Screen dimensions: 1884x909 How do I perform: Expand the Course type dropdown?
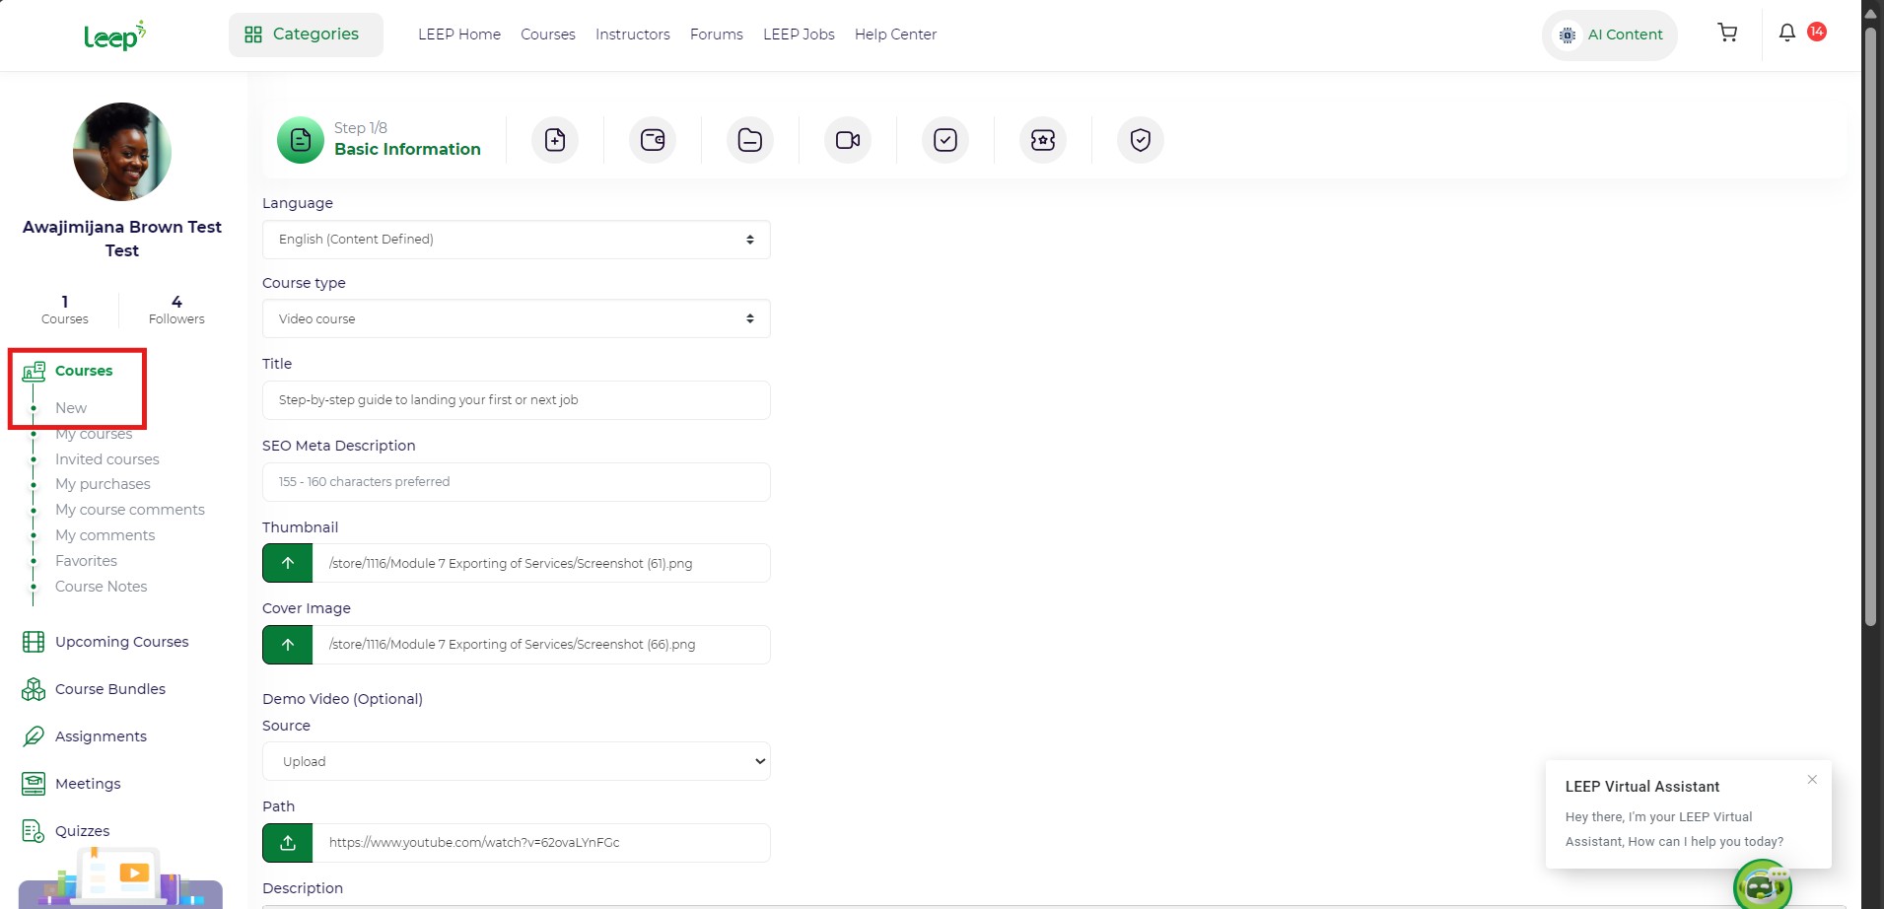(516, 319)
